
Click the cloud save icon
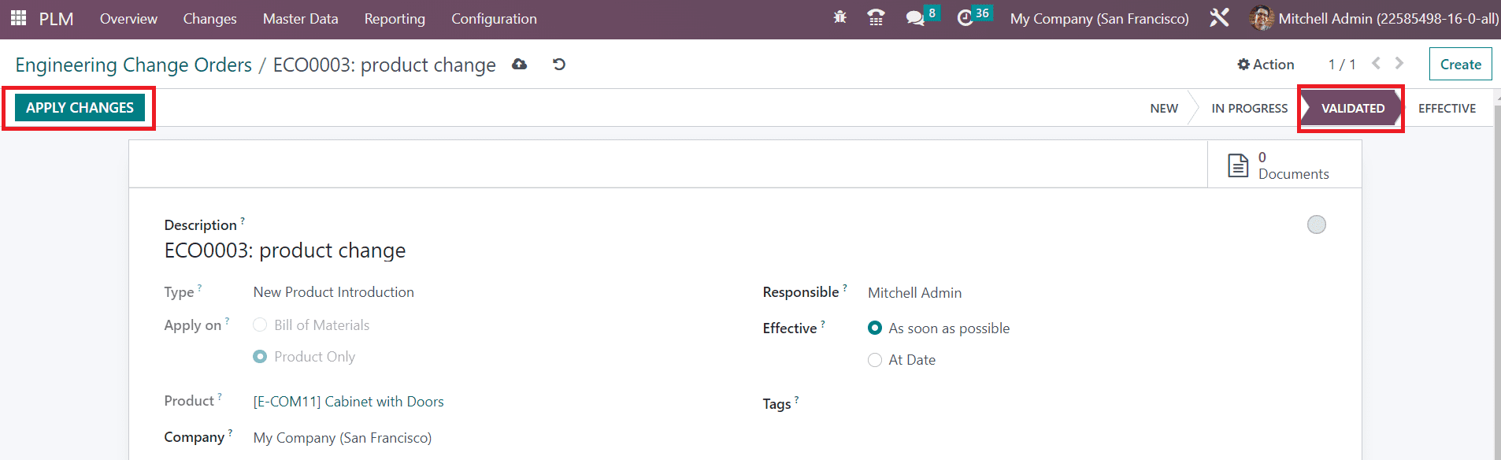tap(519, 64)
